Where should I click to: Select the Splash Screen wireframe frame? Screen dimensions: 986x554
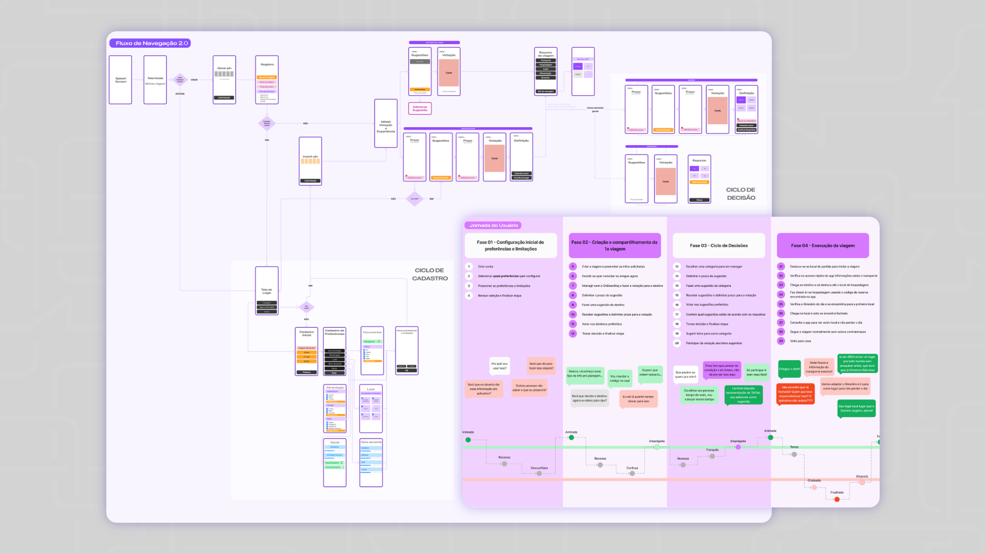pos(121,80)
